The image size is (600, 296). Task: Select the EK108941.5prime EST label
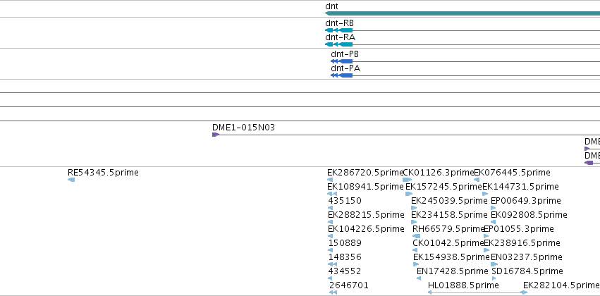[365, 187]
